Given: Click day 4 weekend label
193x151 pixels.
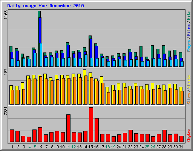Looking at the screenshot, I should point(29,147).
